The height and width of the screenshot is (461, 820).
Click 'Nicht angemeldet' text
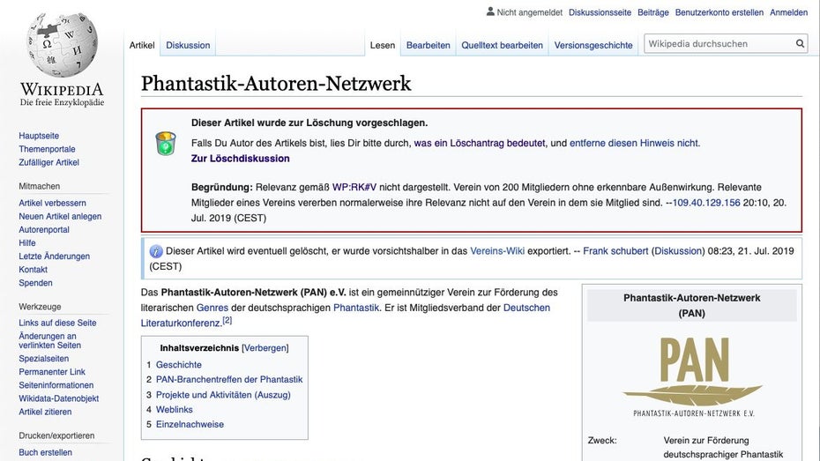[x=530, y=12]
